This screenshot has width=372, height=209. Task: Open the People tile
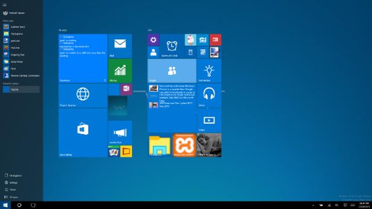click(172, 71)
